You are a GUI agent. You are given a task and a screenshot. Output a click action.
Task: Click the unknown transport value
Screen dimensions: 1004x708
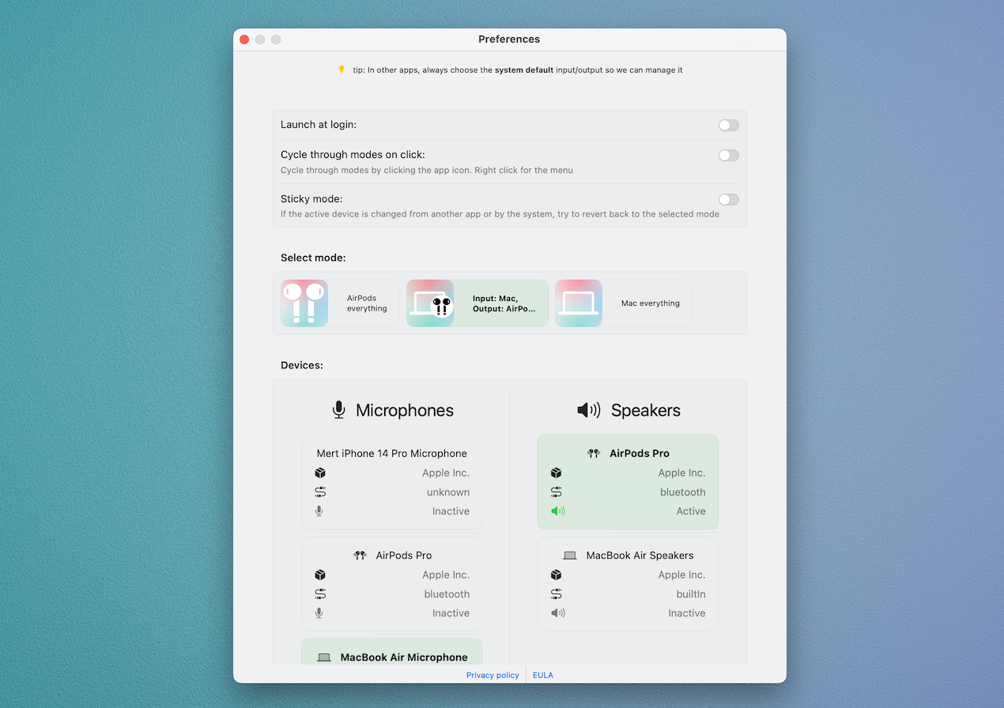448,492
